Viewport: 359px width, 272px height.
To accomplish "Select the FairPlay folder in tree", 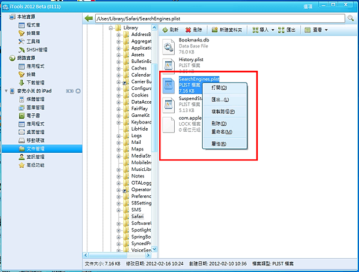I will (x=139, y=108).
